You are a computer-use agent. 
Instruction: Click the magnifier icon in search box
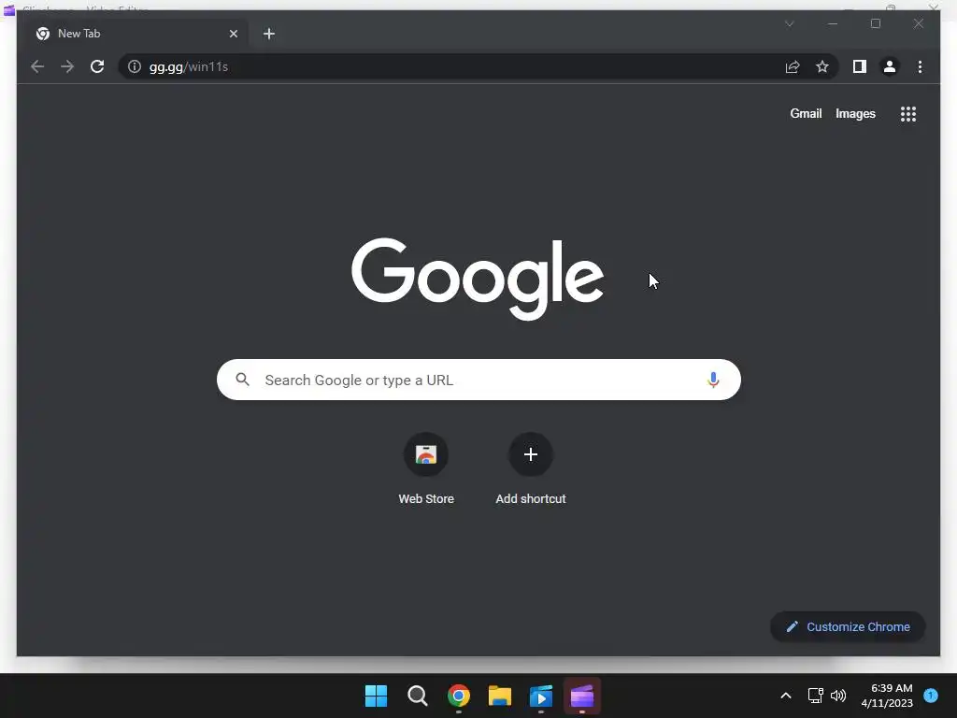point(242,380)
